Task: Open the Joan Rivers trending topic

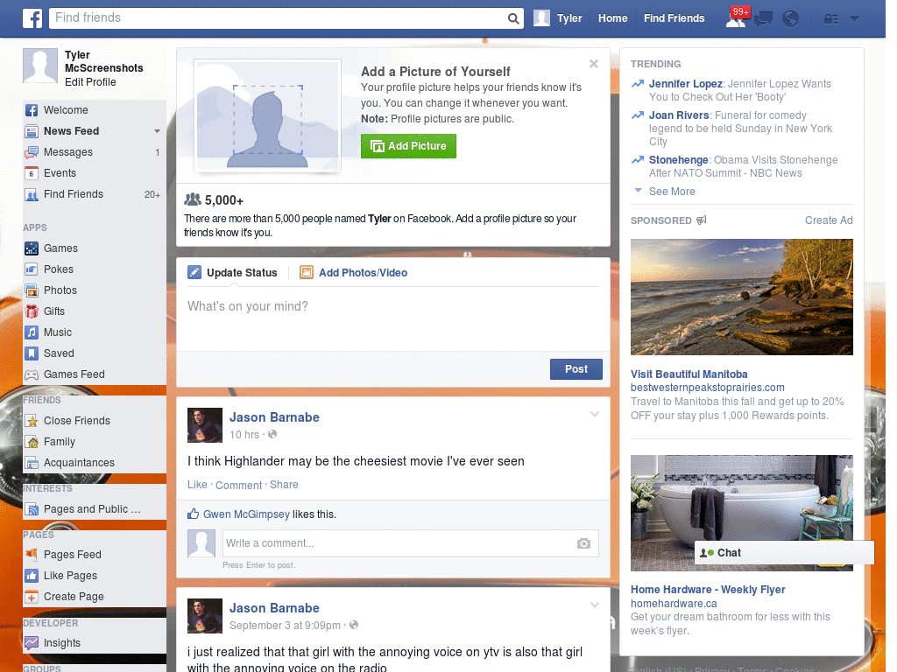Action: tap(679, 115)
